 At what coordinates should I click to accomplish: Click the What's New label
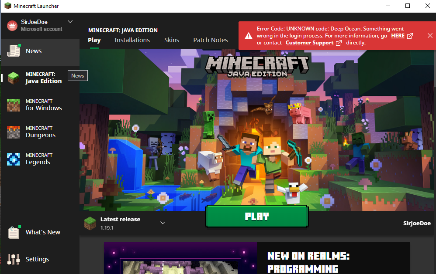(43, 233)
